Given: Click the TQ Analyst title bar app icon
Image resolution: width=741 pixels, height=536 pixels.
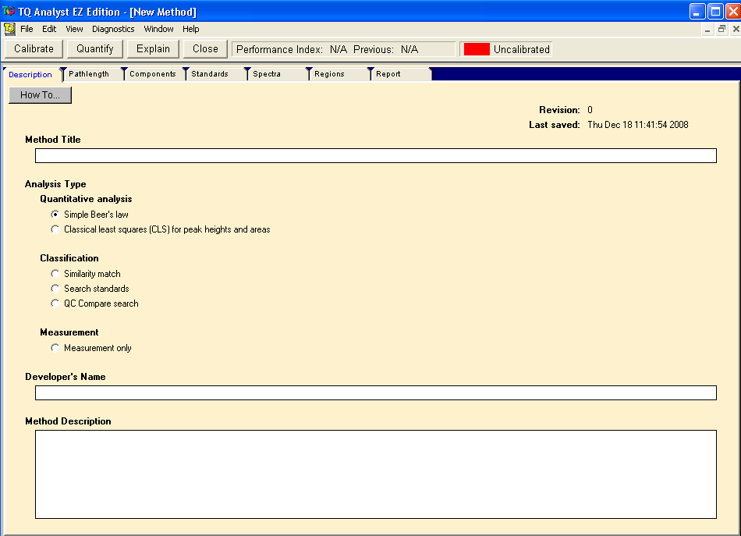Looking at the screenshot, I should (x=9, y=11).
